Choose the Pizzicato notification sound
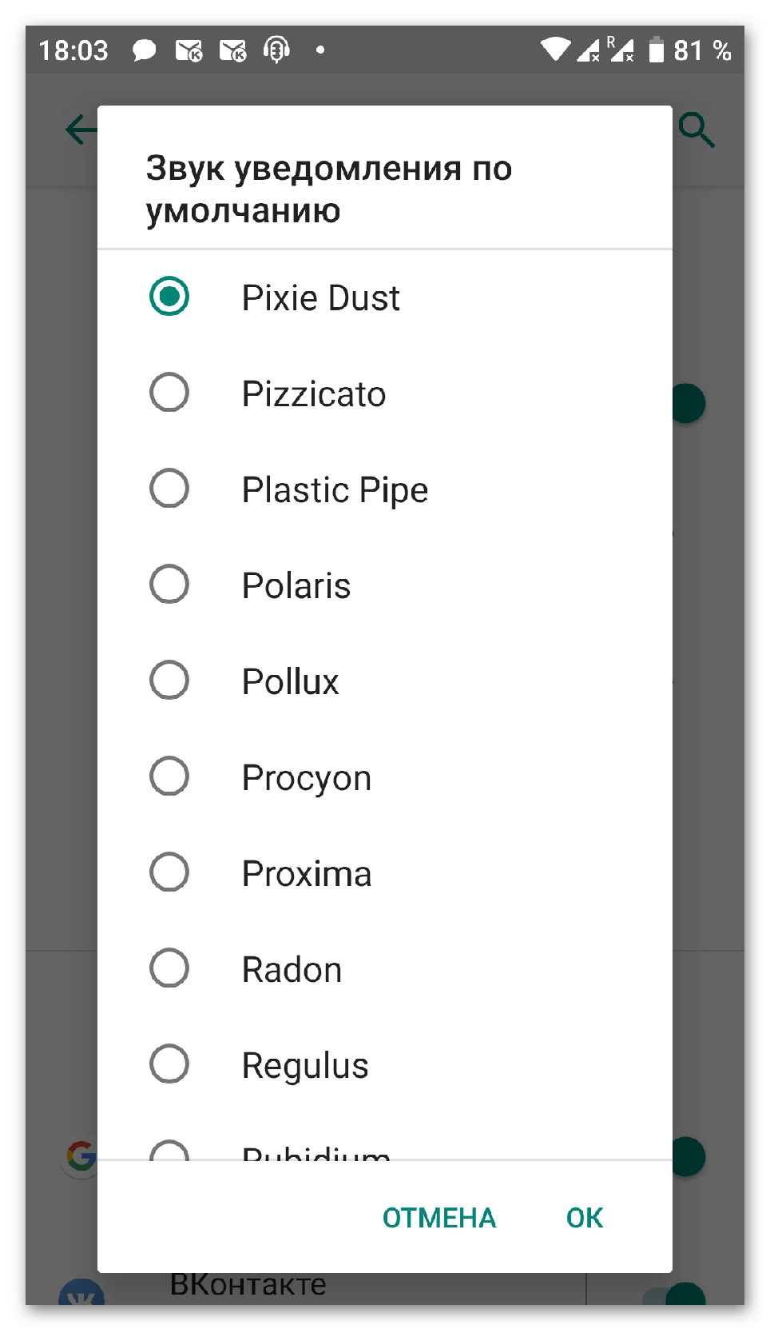This screenshot has height=1333, width=770. (169, 393)
